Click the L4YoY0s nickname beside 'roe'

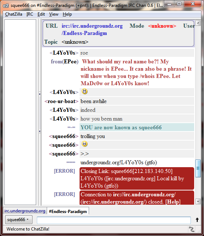click(x=64, y=53)
